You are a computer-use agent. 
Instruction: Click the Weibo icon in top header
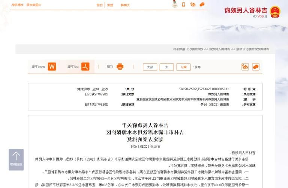coord(193,5)
